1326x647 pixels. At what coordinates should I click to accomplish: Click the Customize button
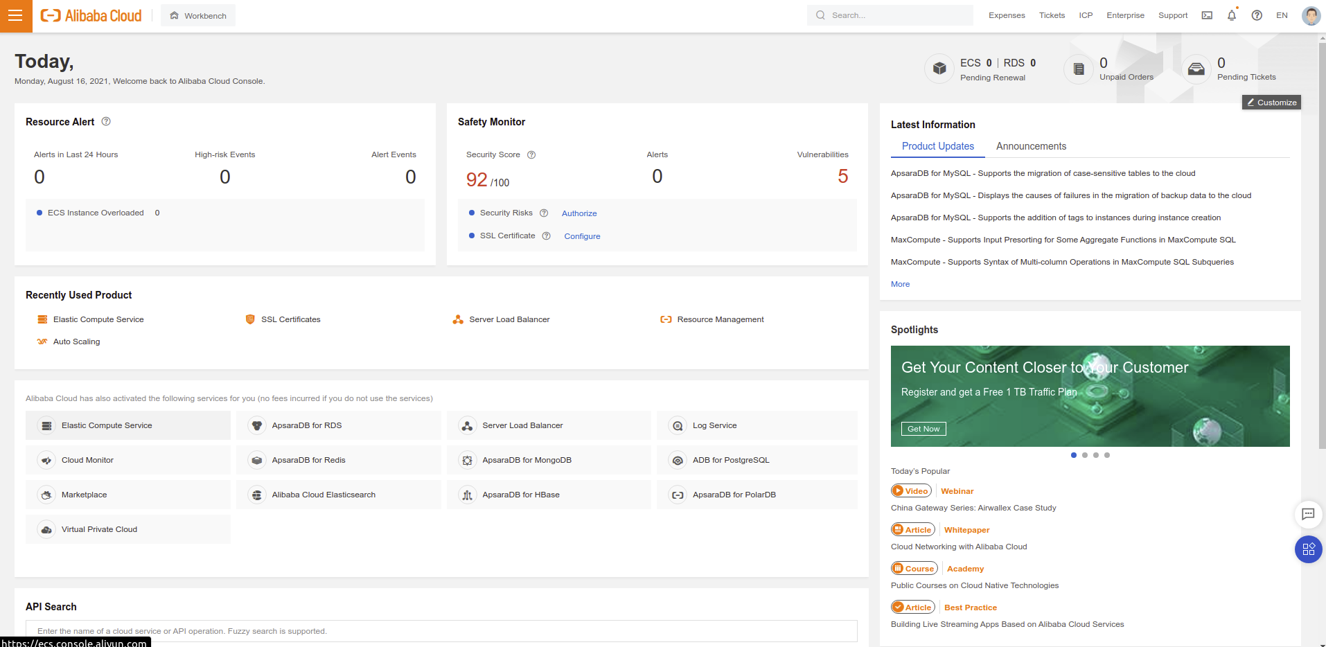point(1271,103)
